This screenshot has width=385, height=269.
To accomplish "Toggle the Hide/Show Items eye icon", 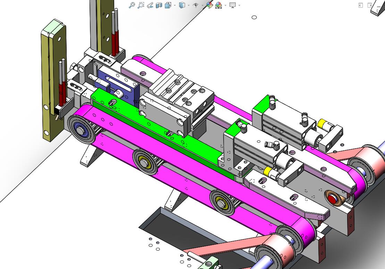I will click(196, 5).
